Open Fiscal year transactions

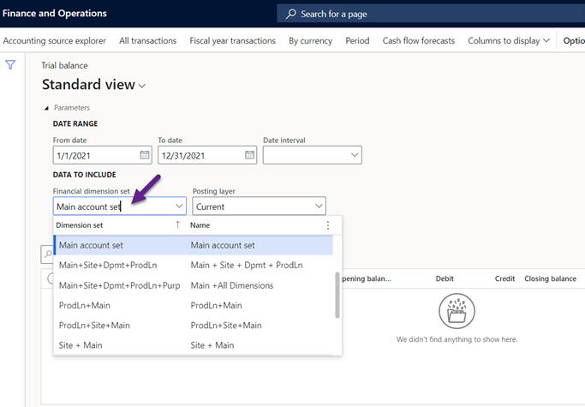tap(232, 41)
